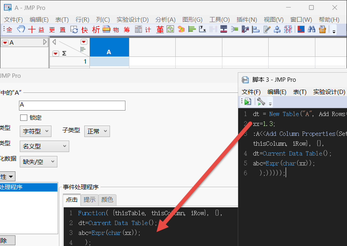Open the column properties 性 dropdown button
Viewport: 347px width, 246px height.
click(7, 177)
